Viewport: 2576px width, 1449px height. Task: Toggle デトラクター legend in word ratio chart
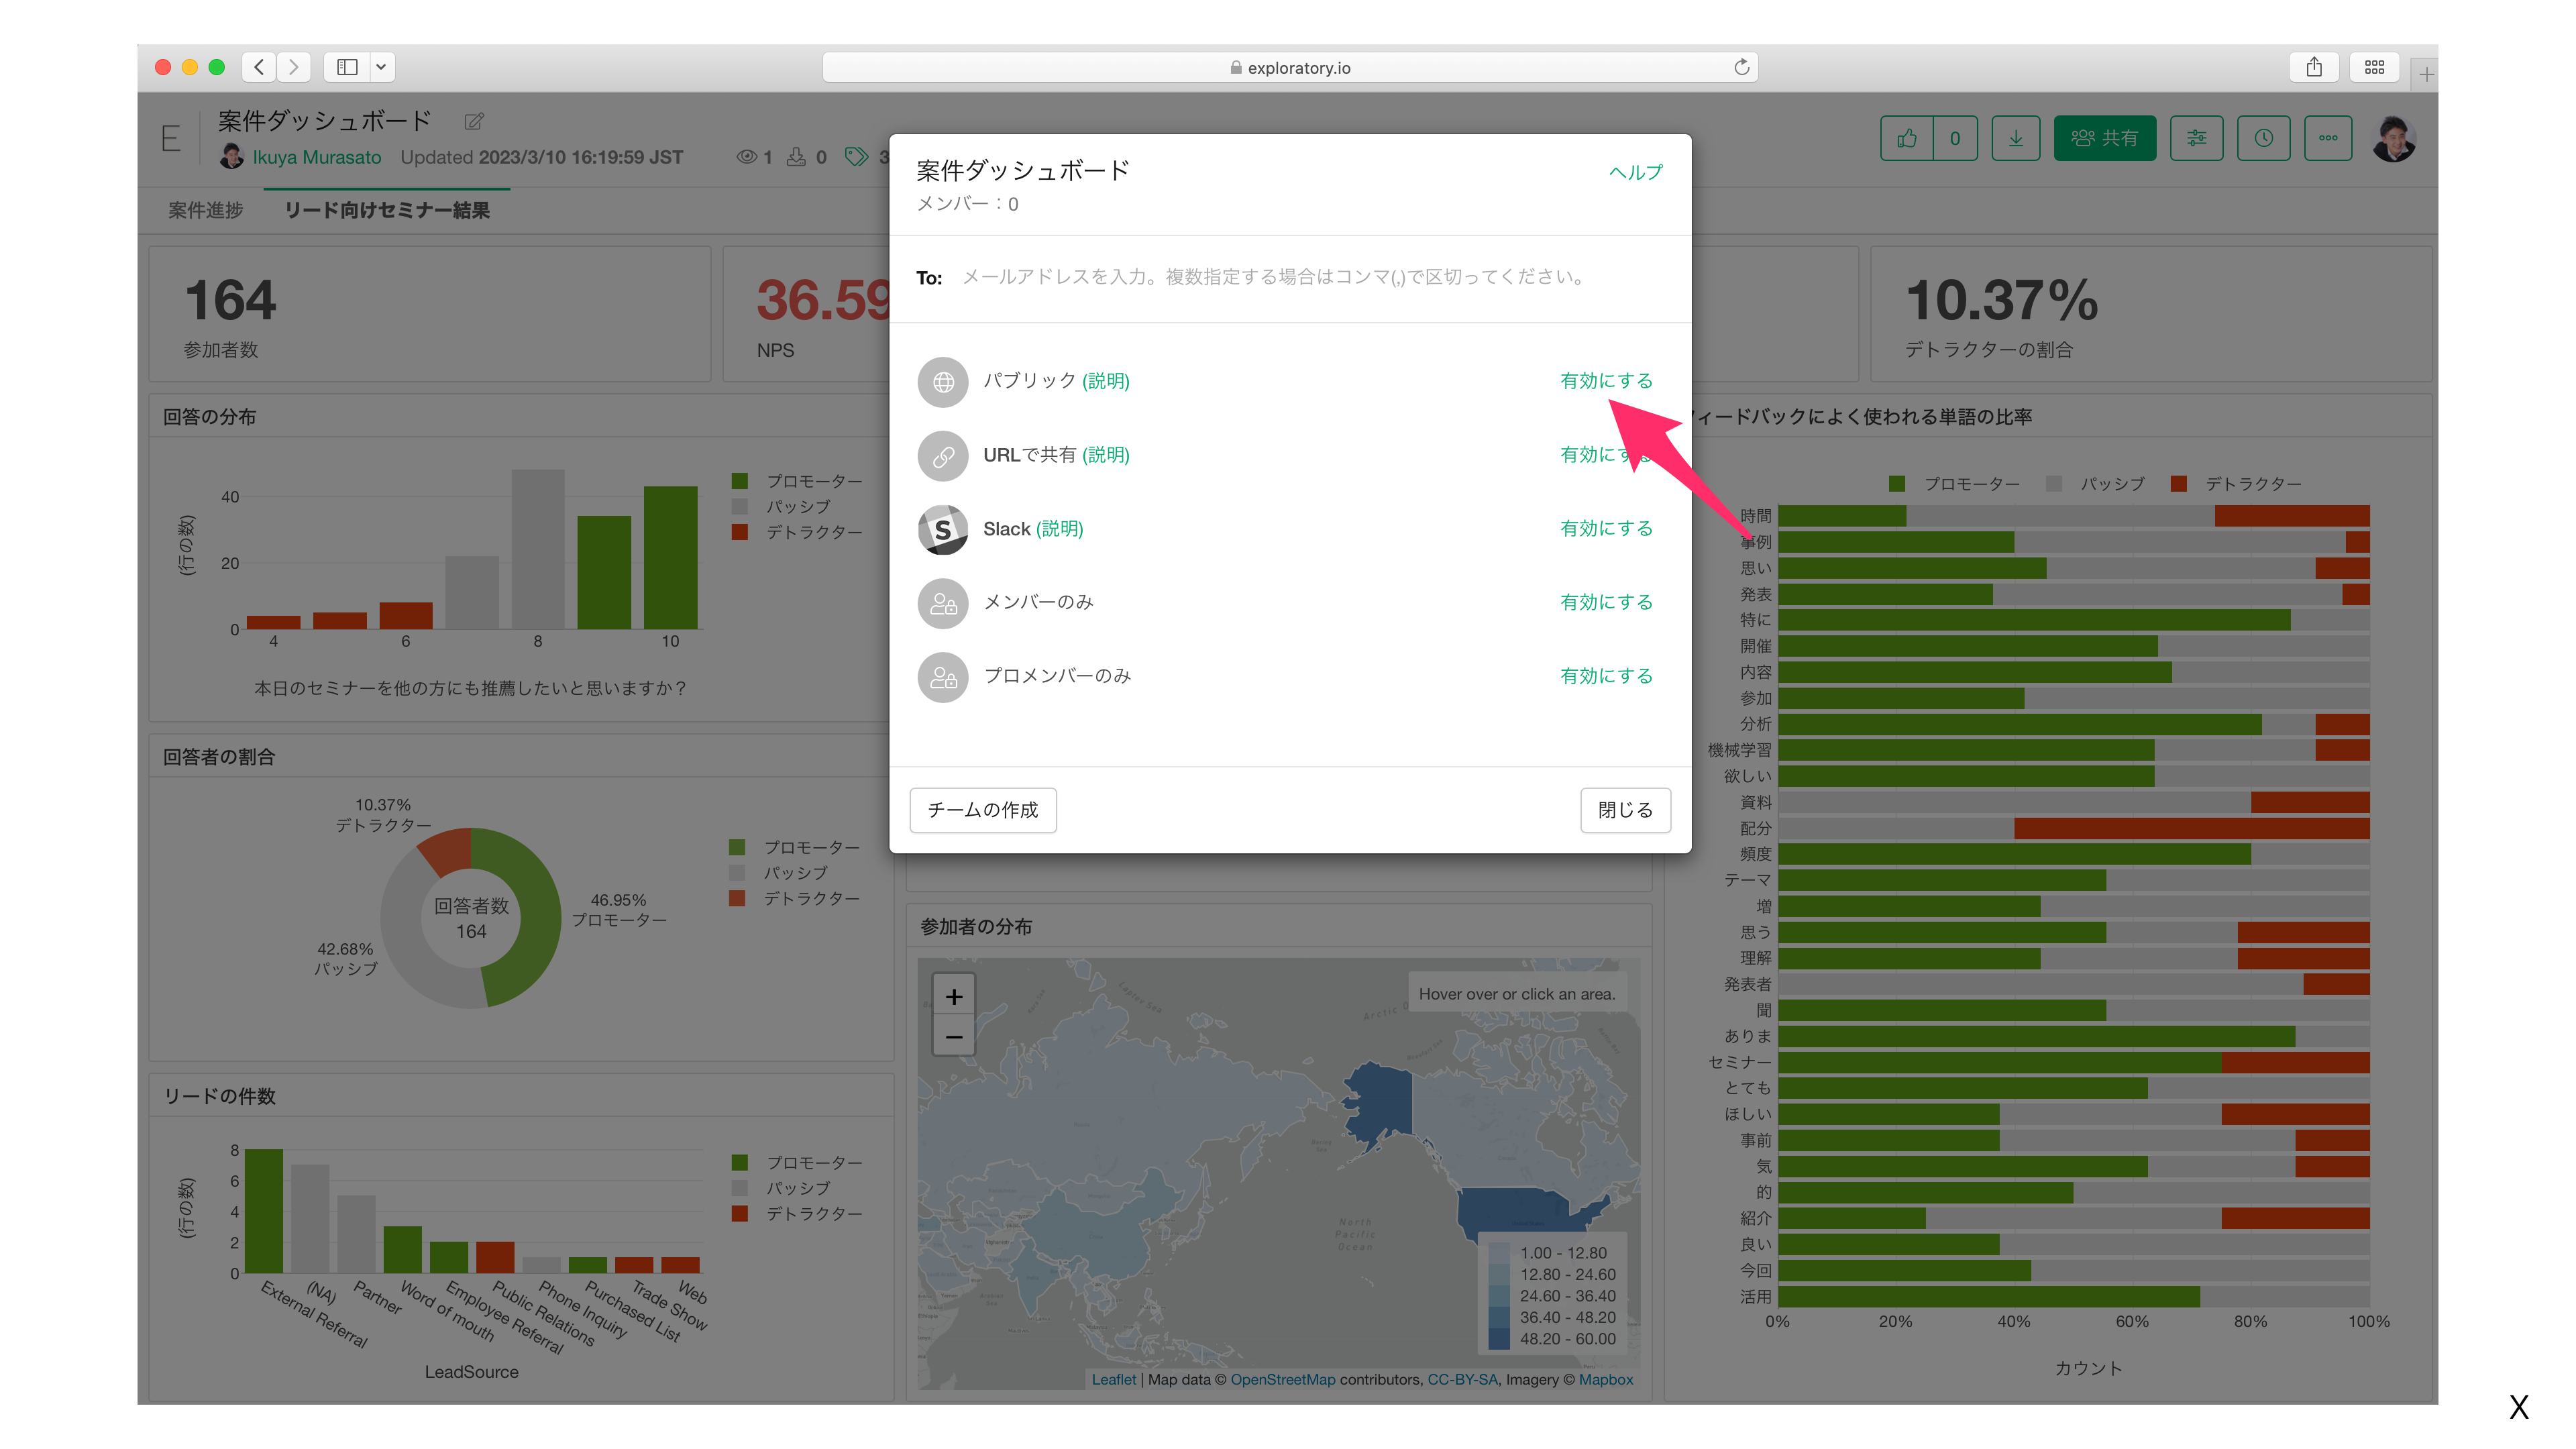[x=2237, y=484]
